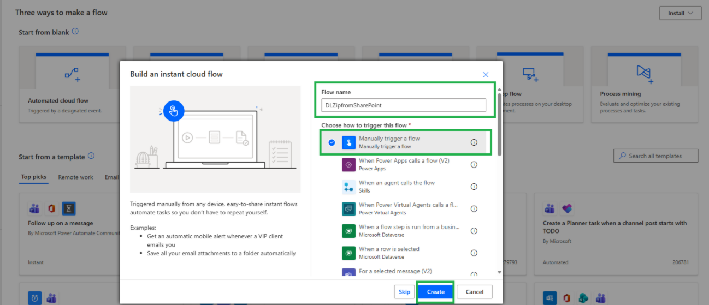Click the Cancel button in dialog
Screen dimensions: 709x305
[x=474, y=292]
